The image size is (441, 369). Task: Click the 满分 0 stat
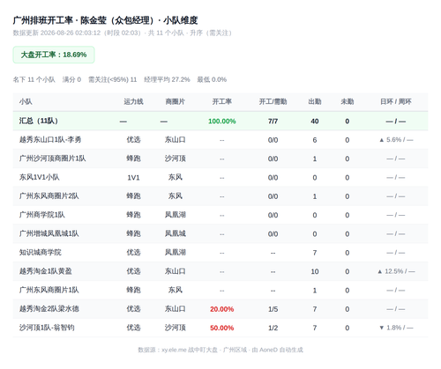pos(71,79)
